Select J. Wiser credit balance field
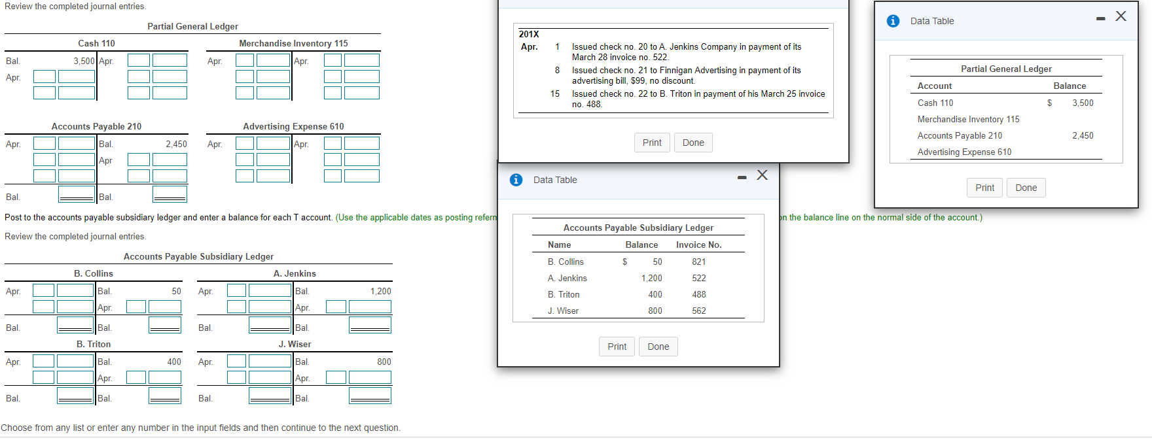Viewport: 1152px width, 442px height. tap(370, 396)
